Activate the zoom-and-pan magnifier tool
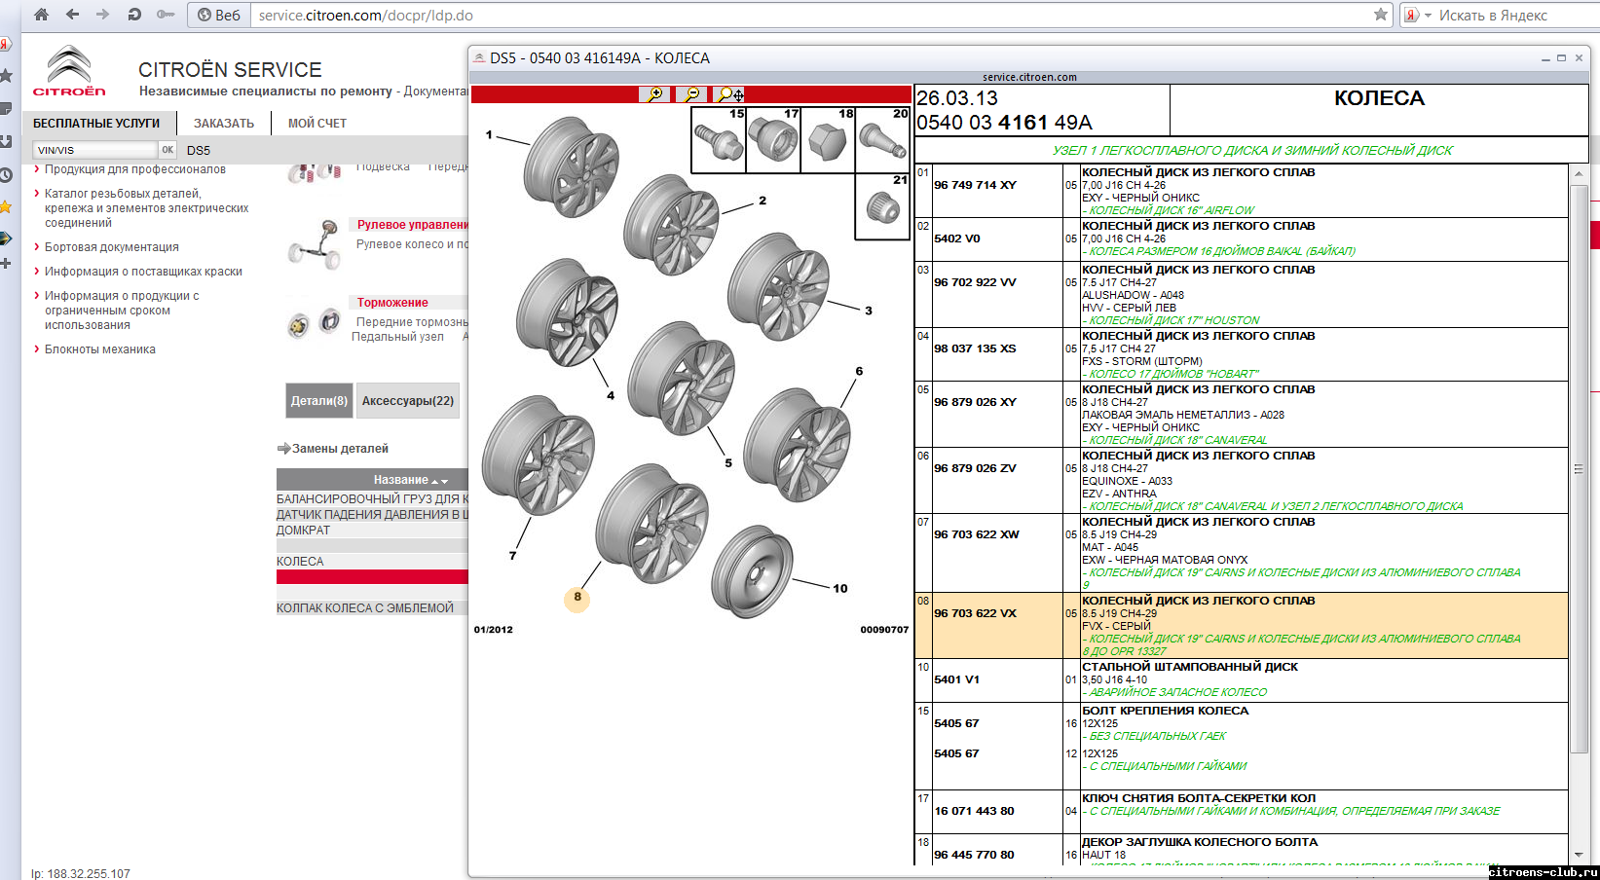 (730, 94)
